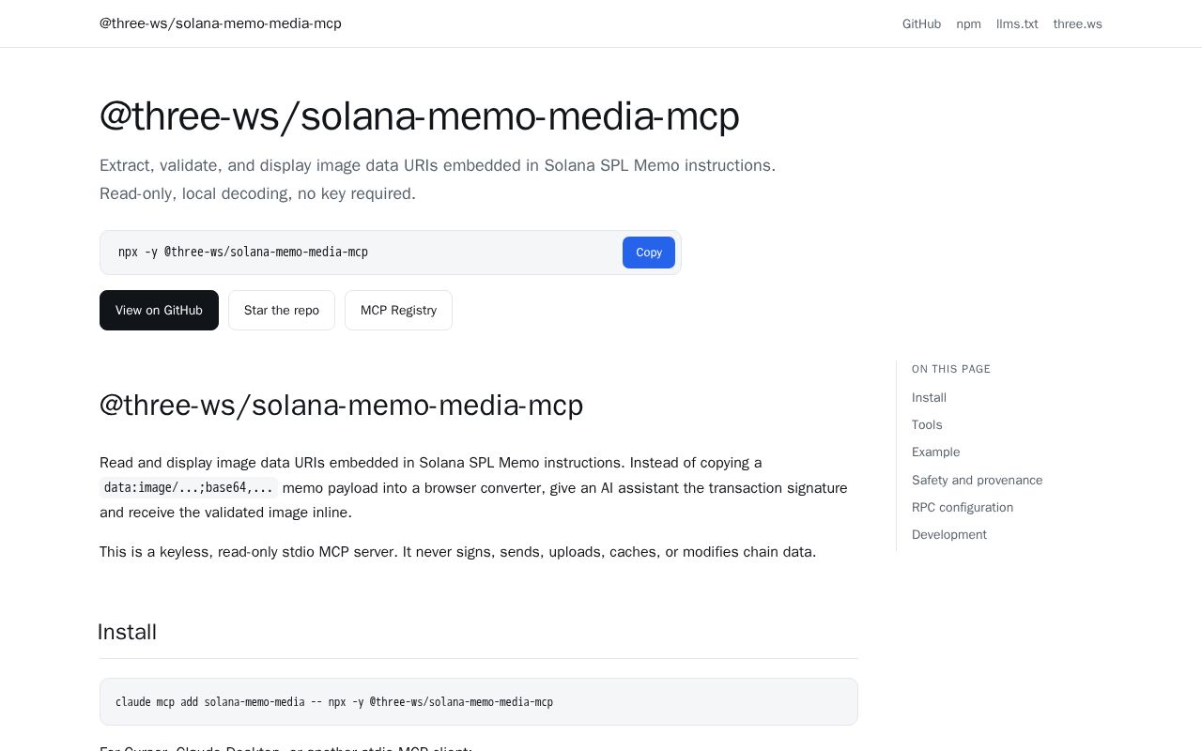The width and height of the screenshot is (1202, 751).
Task: Open the npm link in the header
Action: 968,23
